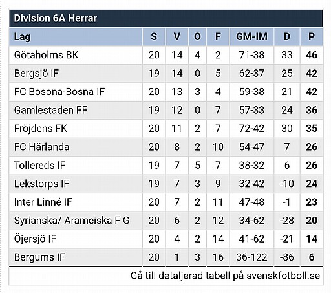
Task: Select the Bergsjö IF team name
Action: point(36,73)
